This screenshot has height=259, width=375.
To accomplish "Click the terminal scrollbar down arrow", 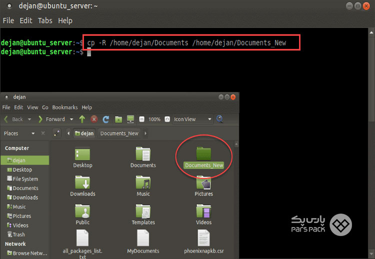I will [x=371, y=254].
